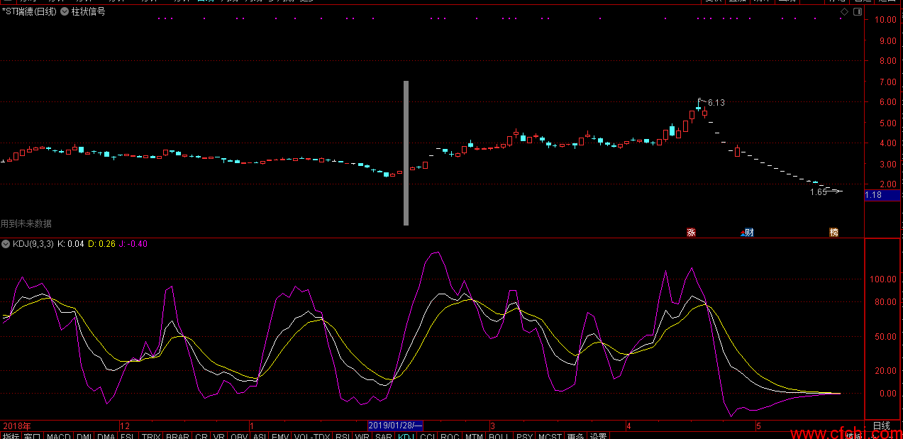Click the diamond icon at chart top-right
The image size is (903, 439).
click(844, 12)
